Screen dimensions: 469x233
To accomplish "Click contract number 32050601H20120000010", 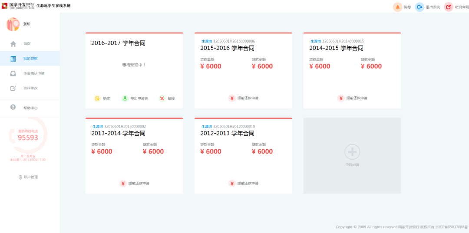I will pyautogui.click(x=234, y=127).
